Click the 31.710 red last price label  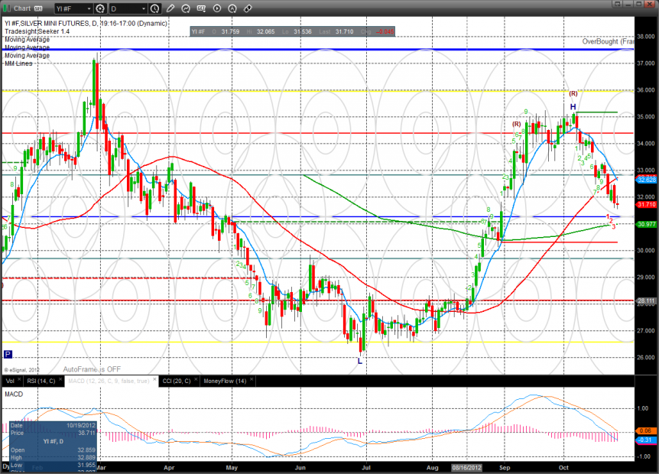[x=647, y=205]
